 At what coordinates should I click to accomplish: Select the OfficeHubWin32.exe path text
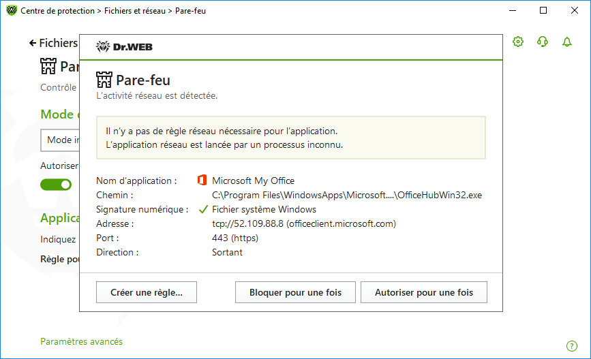point(347,195)
